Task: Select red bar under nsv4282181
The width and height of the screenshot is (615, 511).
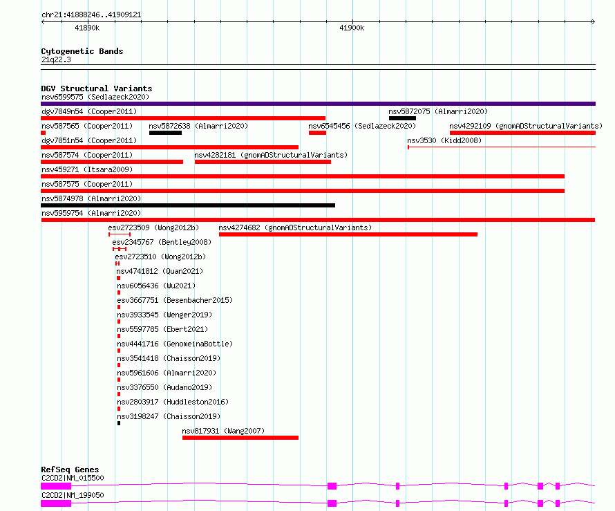Action: 263,162
